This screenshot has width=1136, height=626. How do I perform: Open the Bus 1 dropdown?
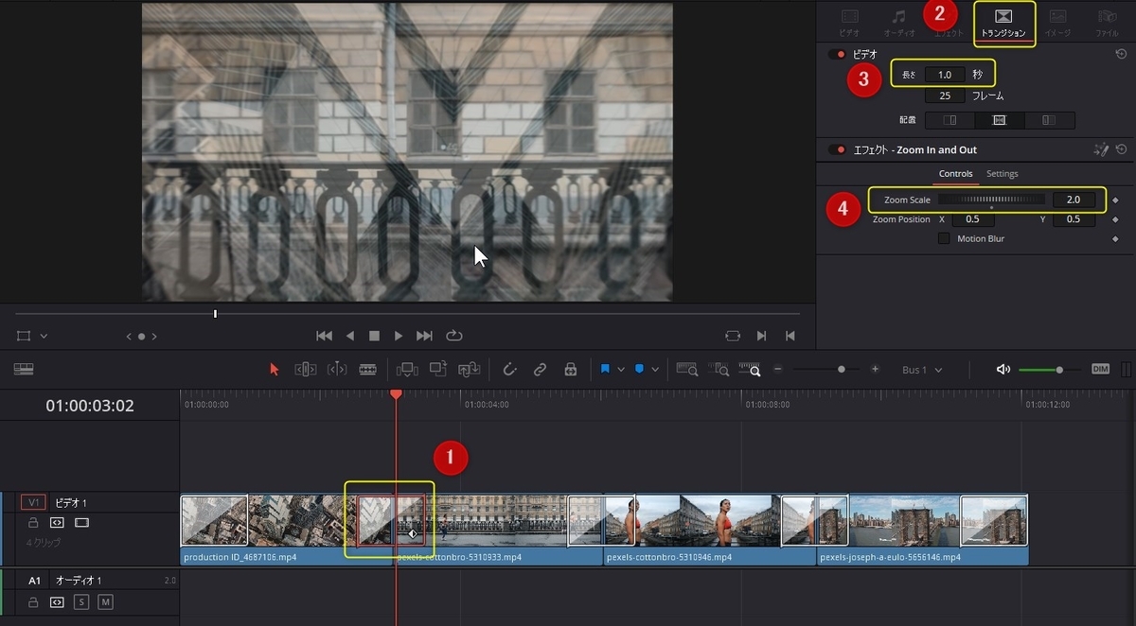tap(922, 370)
